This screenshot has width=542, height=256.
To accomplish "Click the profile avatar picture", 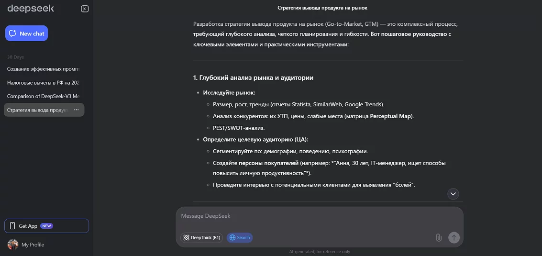I will pos(13,245).
